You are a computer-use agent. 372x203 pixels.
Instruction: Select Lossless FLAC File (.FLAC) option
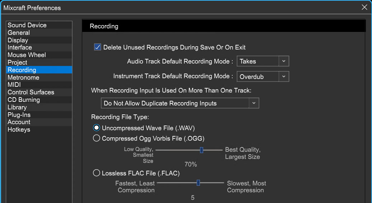(96, 173)
